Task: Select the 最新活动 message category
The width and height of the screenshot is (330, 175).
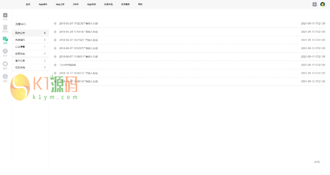Action: click(30, 68)
